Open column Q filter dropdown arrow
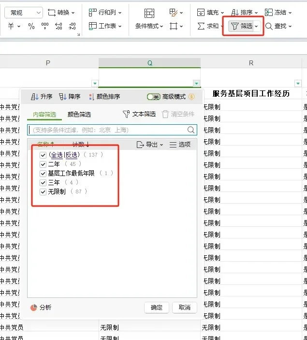The height and width of the screenshot is (340, 307). click(196, 83)
